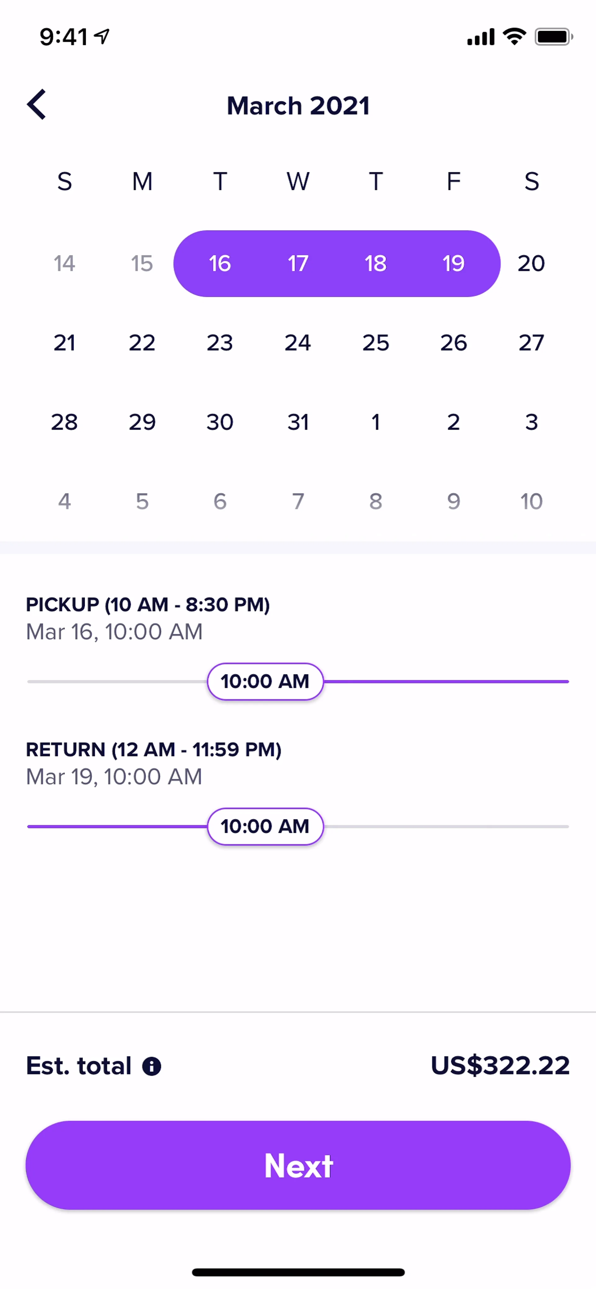This screenshot has height=1289, width=596.
Task: Tap date 17 in selected range
Action: tap(298, 264)
